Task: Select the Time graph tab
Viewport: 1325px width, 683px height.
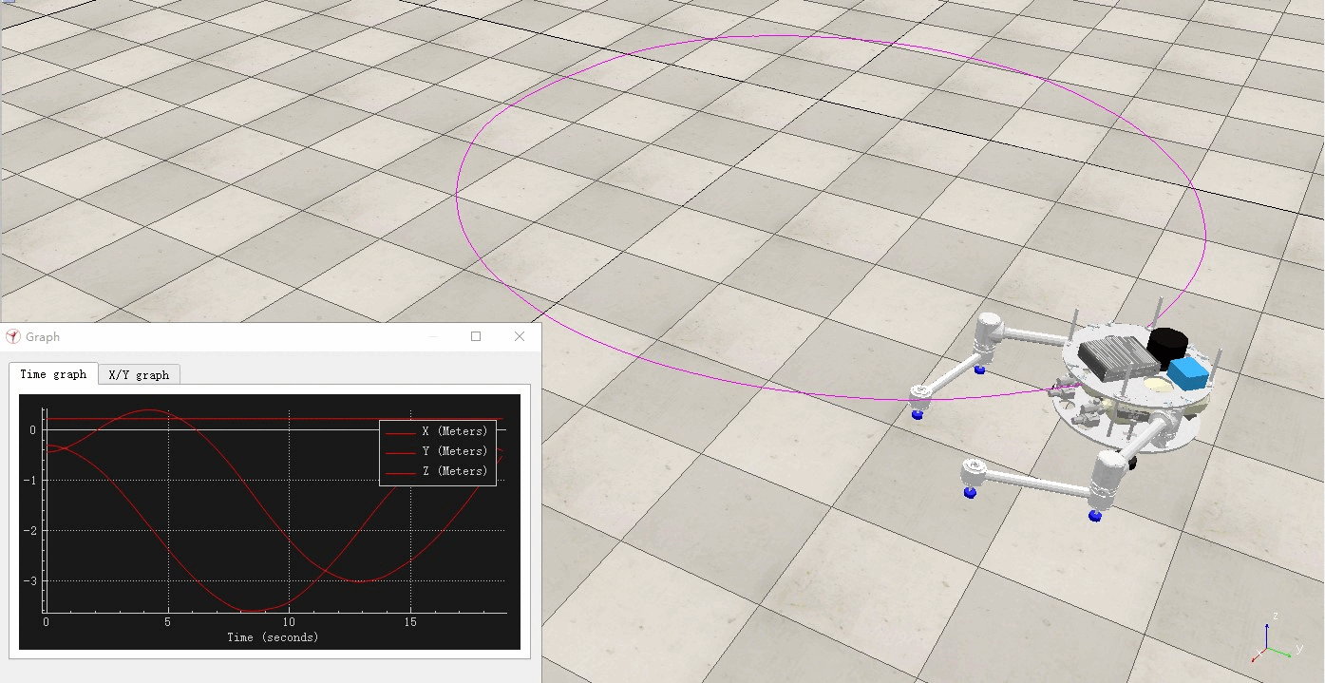Action: click(x=53, y=374)
